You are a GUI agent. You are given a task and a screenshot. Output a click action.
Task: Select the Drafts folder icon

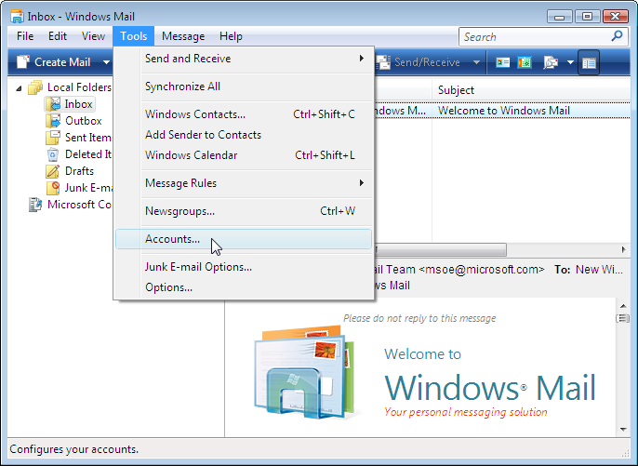(53, 171)
